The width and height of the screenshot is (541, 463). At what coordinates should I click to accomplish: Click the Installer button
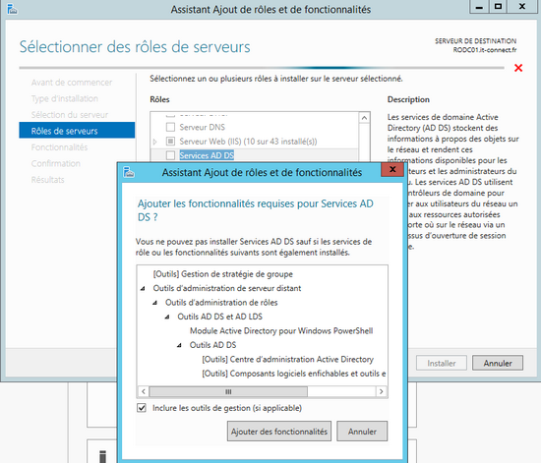(442, 363)
